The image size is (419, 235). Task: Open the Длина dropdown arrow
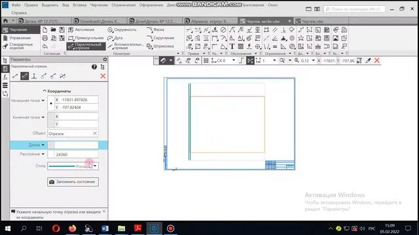click(x=43, y=145)
